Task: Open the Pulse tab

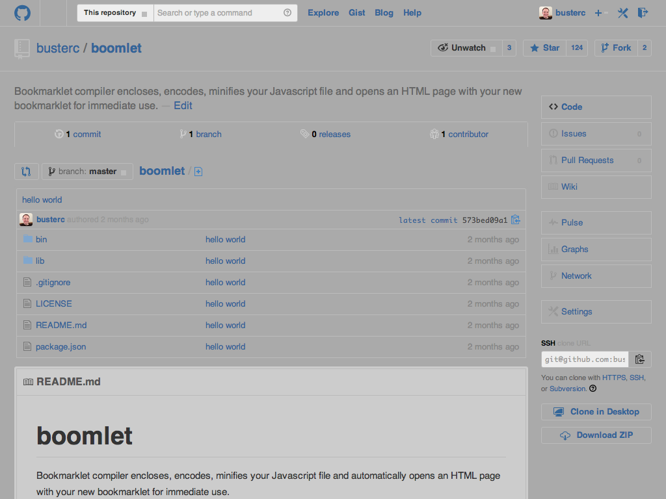Action: point(596,222)
